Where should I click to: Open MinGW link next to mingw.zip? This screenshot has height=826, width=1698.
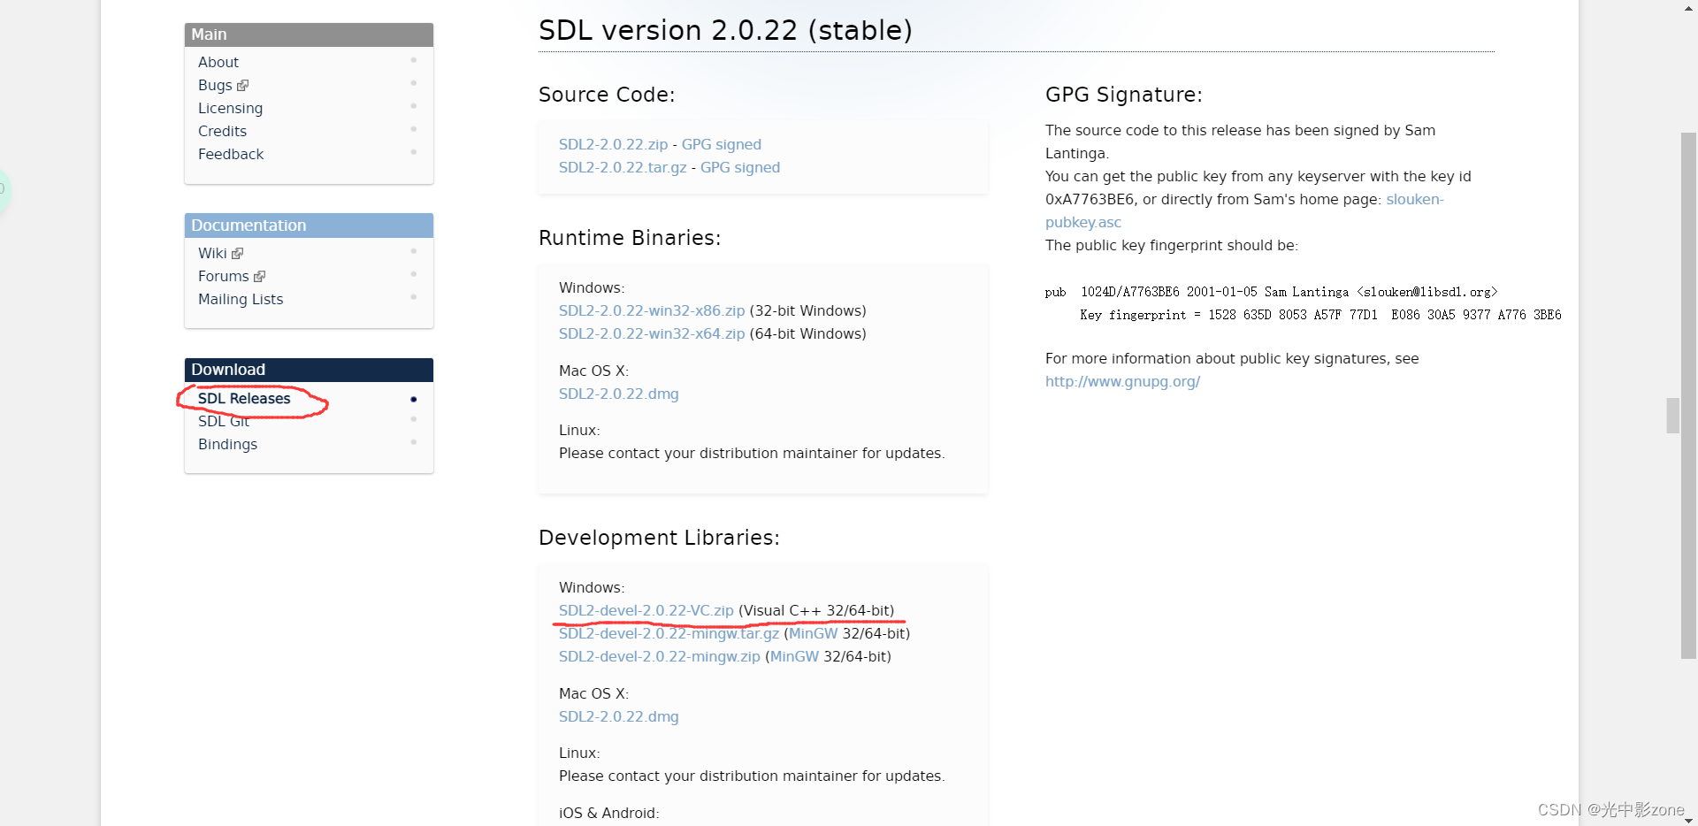click(794, 656)
